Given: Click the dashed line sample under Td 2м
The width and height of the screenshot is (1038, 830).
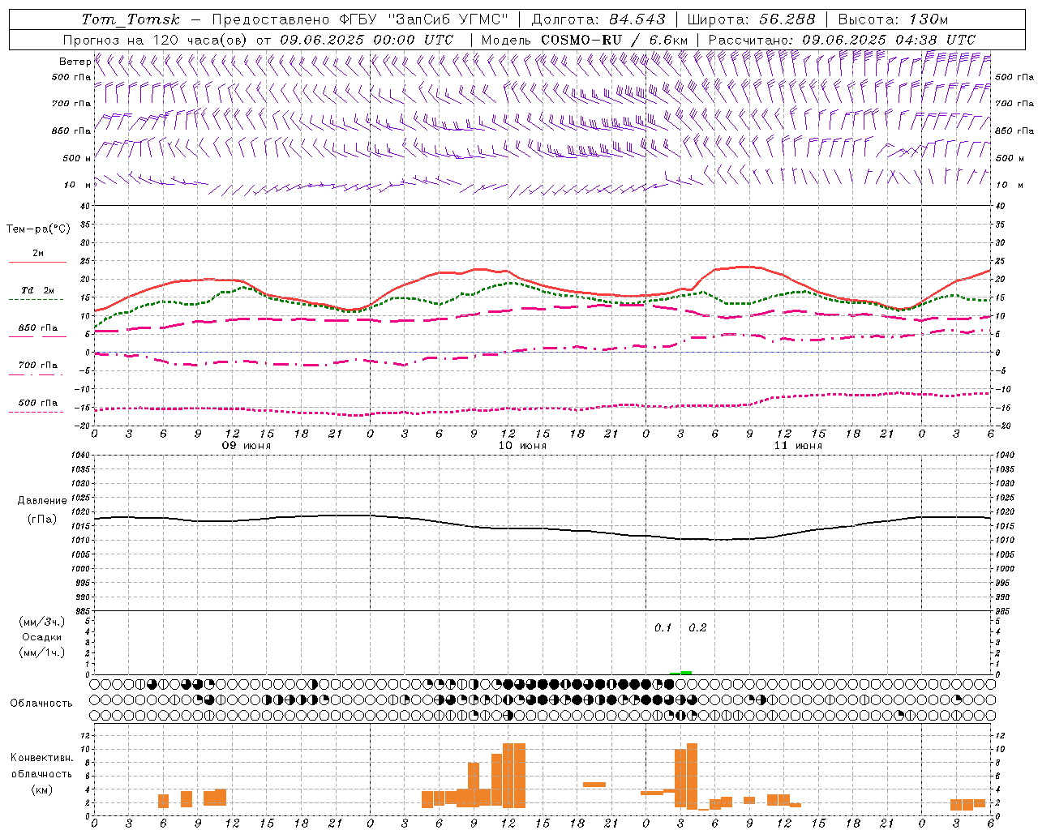Looking at the screenshot, I should pyautogui.click(x=36, y=299).
